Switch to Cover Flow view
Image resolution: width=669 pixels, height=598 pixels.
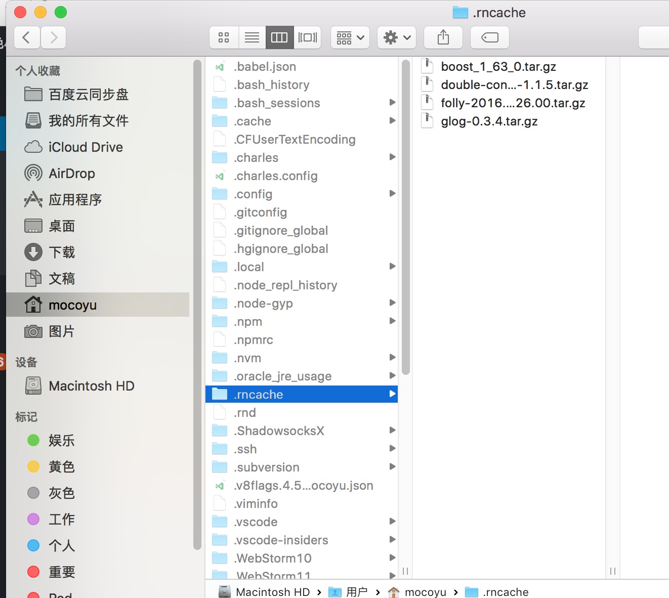[x=308, y=37]
